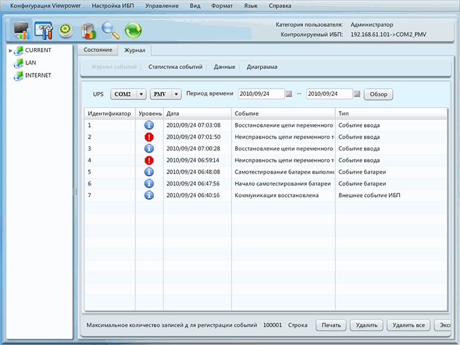The image size is (460, 345).
Task: Open the Справка menu
Action: click(280, 6)
